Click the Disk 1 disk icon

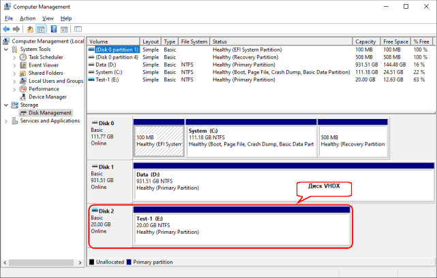95,167
